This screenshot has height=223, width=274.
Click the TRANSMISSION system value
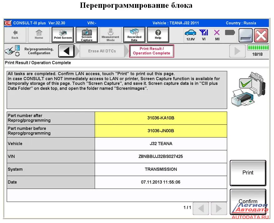pos(161,169)
